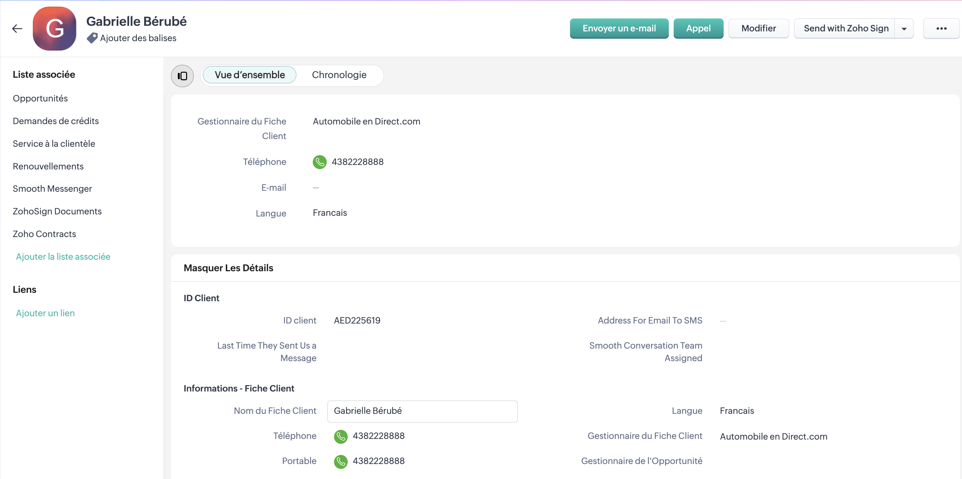The width and height of the screenshot is (962, 479).
Task: Open Smooth Messenger in the associated list
Action: (x=52, y=189)
